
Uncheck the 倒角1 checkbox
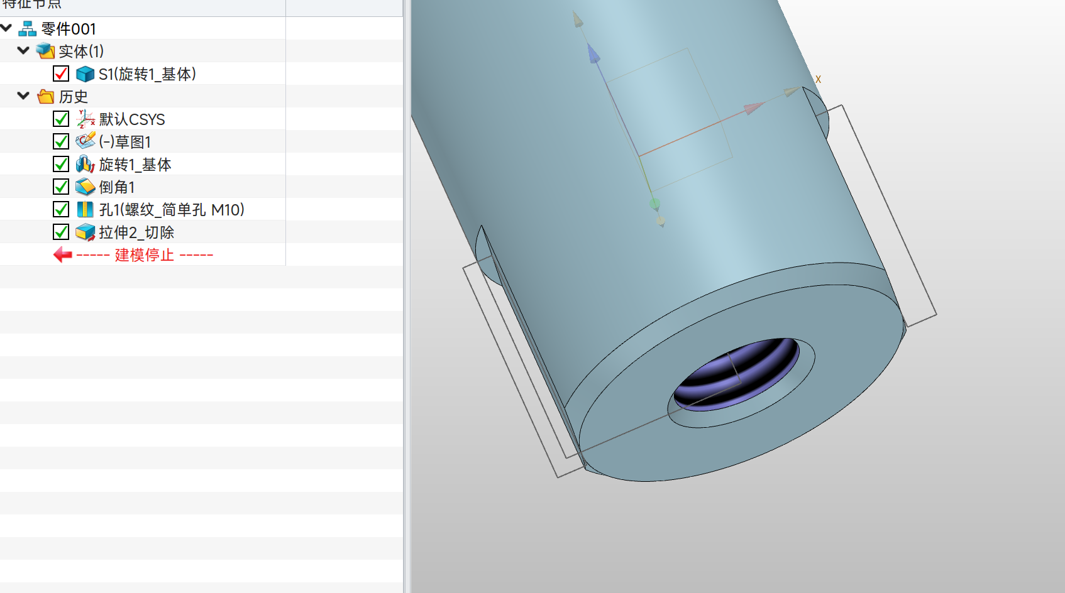pyautogui.click(x=61, y=187)
